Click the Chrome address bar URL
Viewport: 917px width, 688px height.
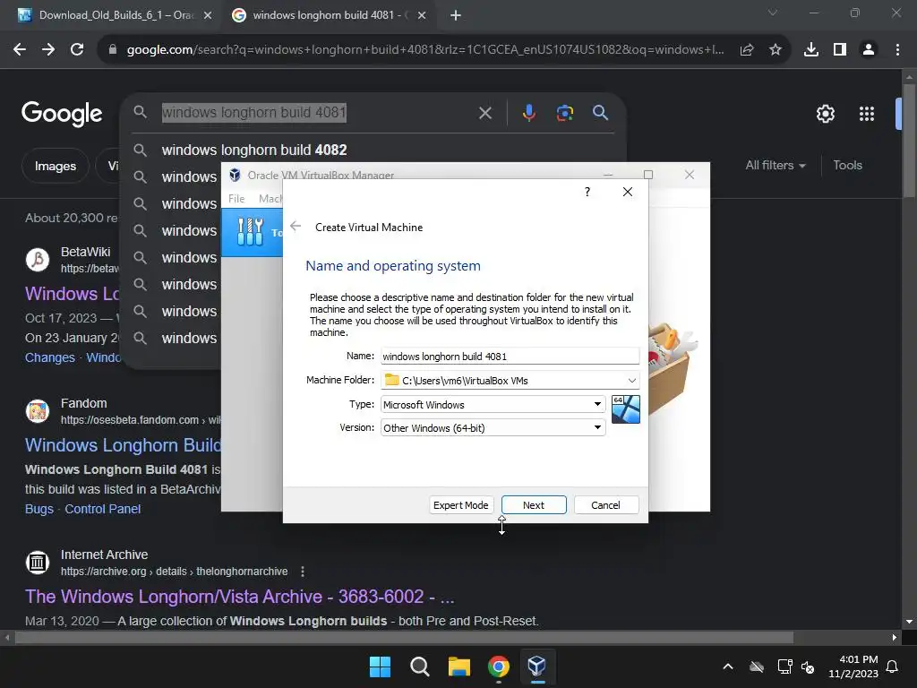point(425,50)
